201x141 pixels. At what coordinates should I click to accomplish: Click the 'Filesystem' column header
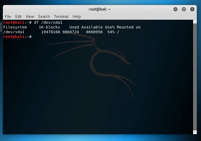click(15, 27)
